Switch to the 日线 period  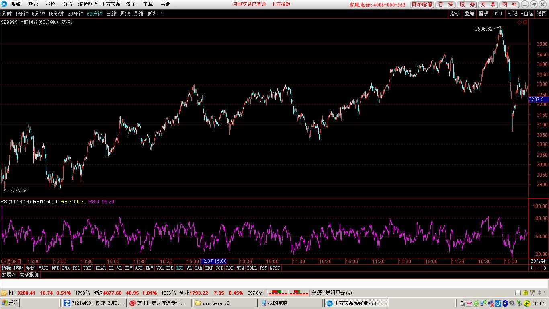111,14
